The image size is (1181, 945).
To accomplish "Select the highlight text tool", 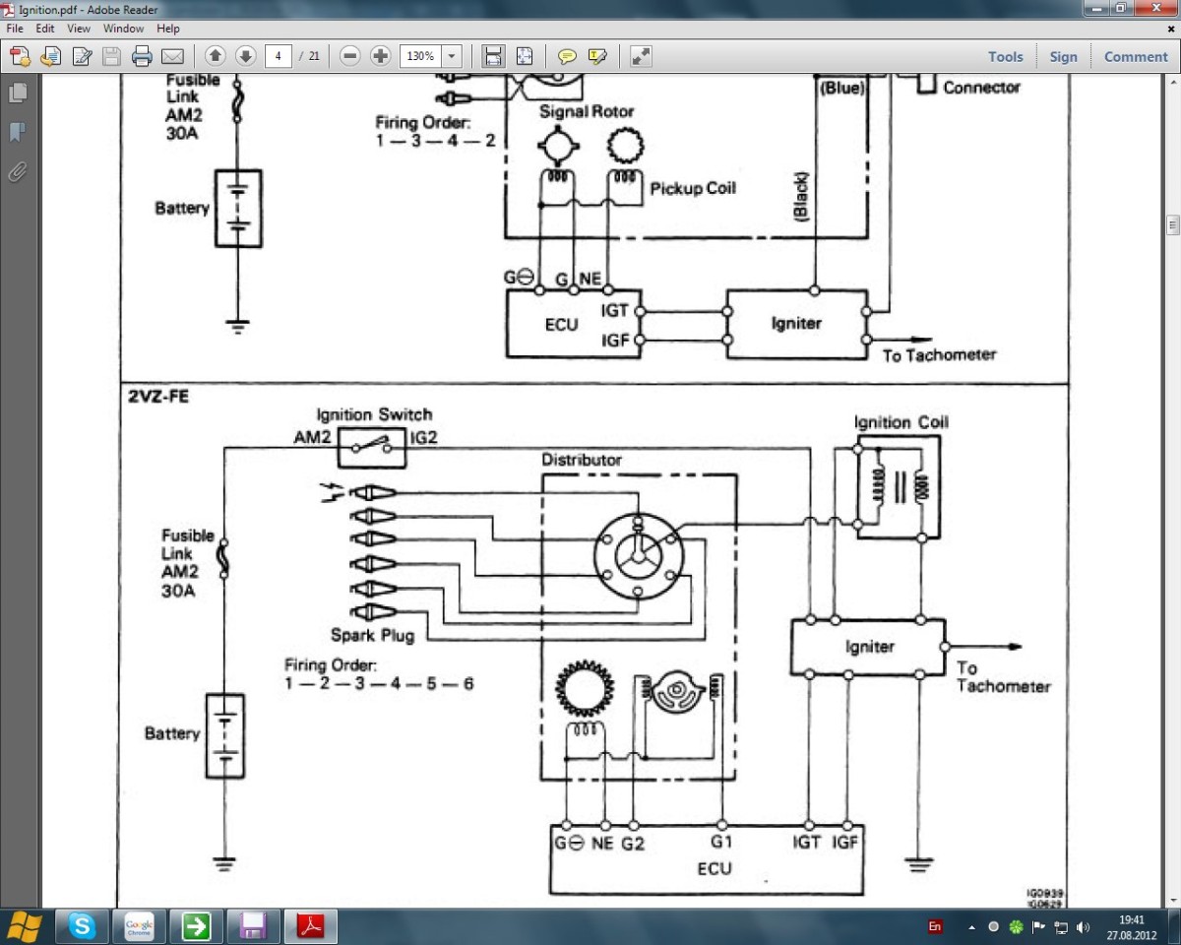I will coord(596,56).
